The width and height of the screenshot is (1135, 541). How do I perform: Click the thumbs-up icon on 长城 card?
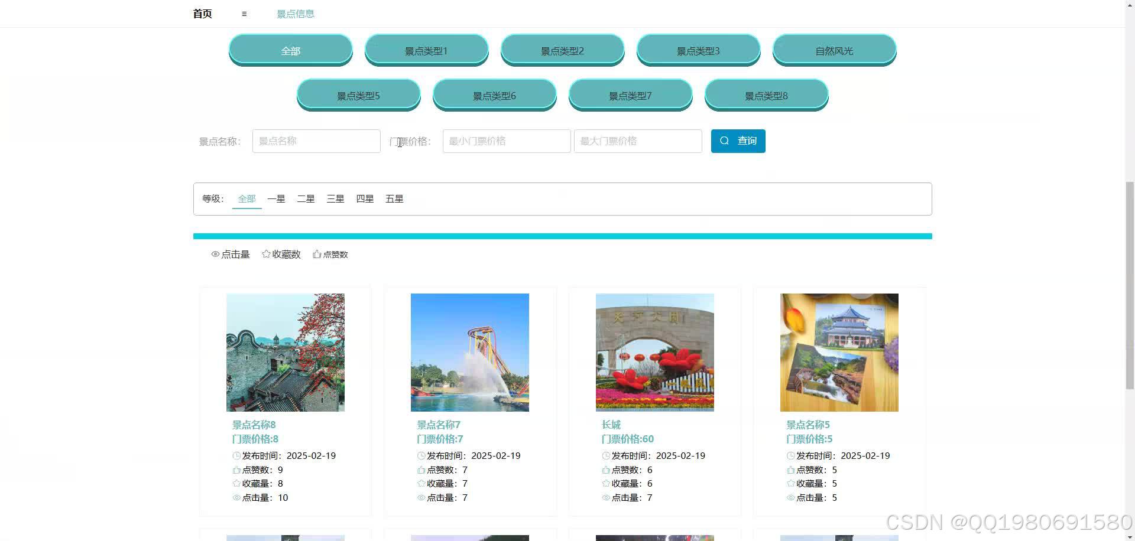coord(605,470)
